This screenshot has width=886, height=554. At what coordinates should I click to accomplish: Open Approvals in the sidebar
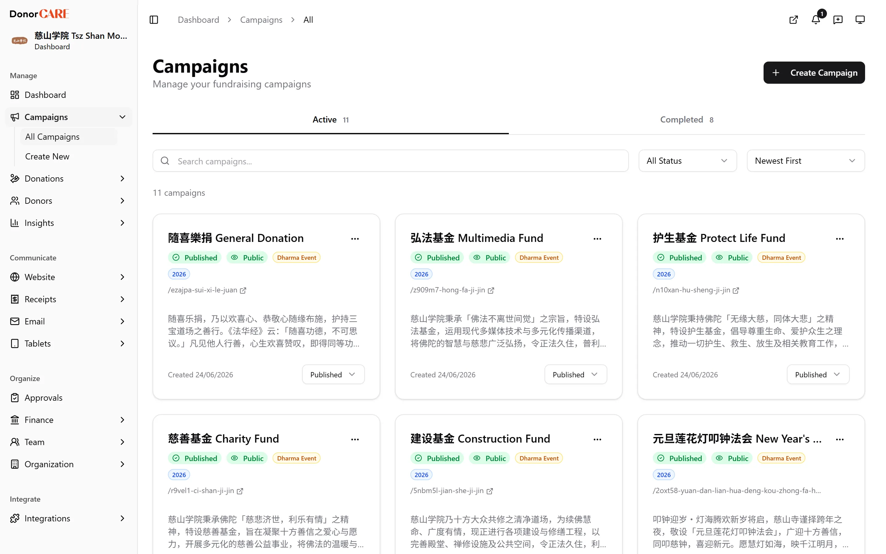coord(69,398)
